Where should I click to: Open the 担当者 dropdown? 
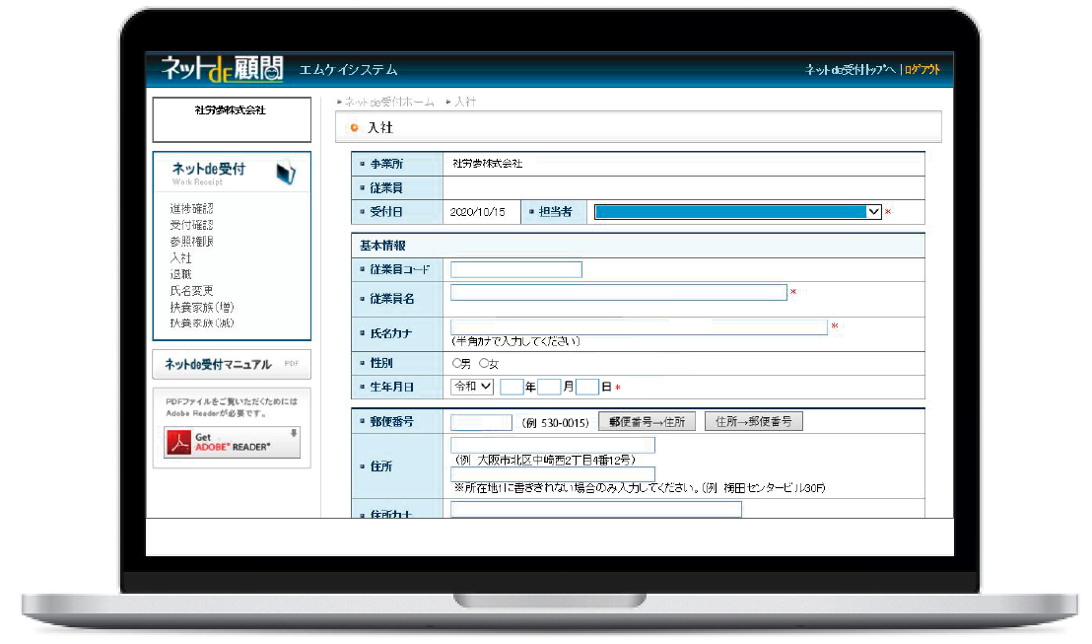[x=738, y=212]
